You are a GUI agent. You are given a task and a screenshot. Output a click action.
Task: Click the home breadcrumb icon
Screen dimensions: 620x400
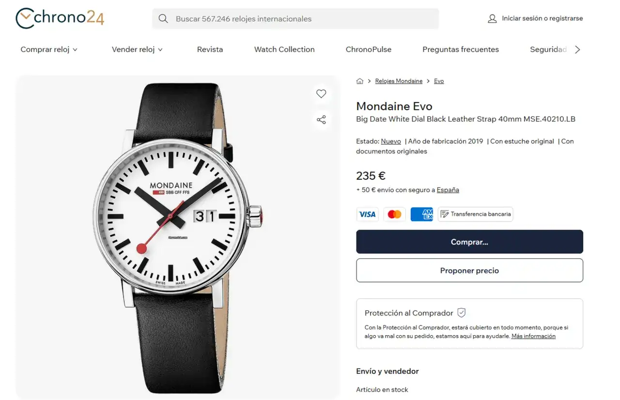pyautogui.click(x=359, y=81)
